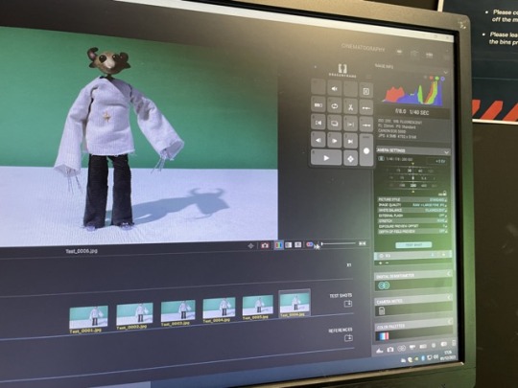The width and height of the screenshot is (518, 388).
Task: Toggle the blue histogram channel dot
Action: coord(442,79)
